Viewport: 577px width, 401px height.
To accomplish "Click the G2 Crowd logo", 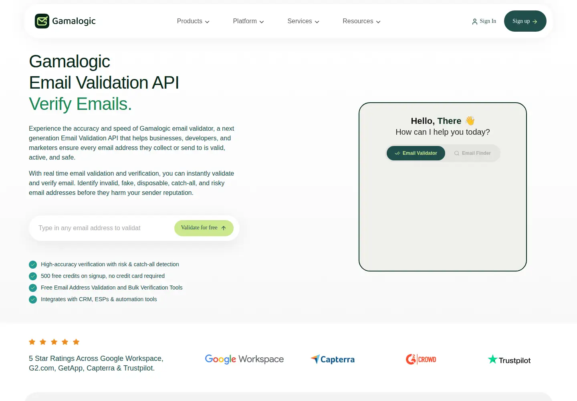I will click(421, 359).
